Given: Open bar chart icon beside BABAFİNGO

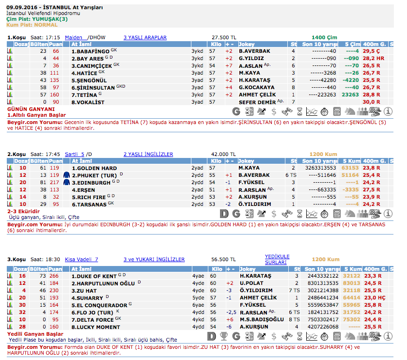Looking at the screenshot, I should click(x=9, y=51).
